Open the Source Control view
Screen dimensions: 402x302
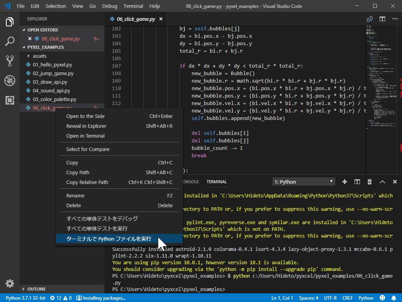(x=9, y=61)
